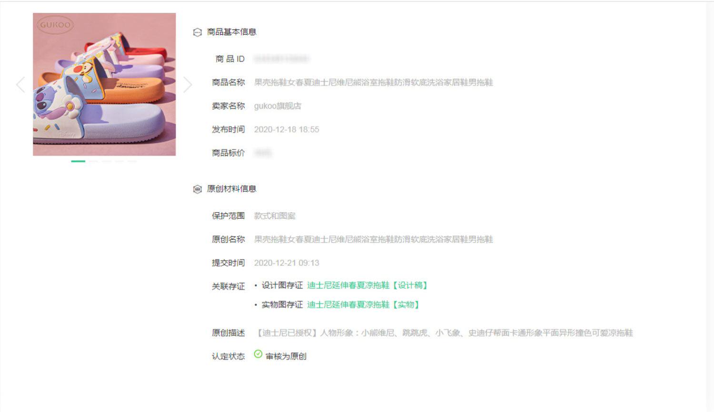714x412 pixels.
Task: Click the 保护范围 value 款式和图案
Action: click(x=275, y=216)
